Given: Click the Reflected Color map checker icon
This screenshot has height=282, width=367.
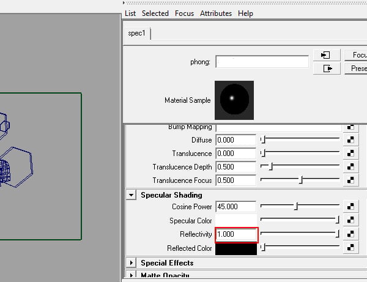Looking at the screenshot, I should point(350,248).
